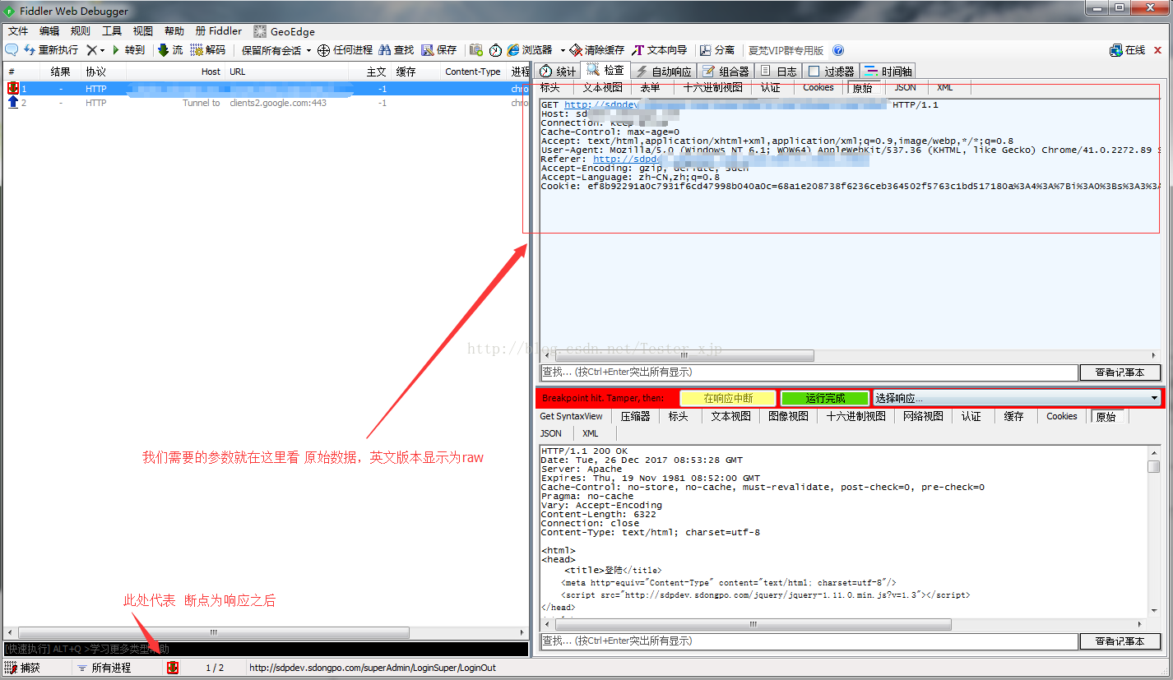The image size is (1173, 680).
Task: Click upper 查看记事本 view in notepad button
Action: pyautogui.click(x=1120, y=372)
